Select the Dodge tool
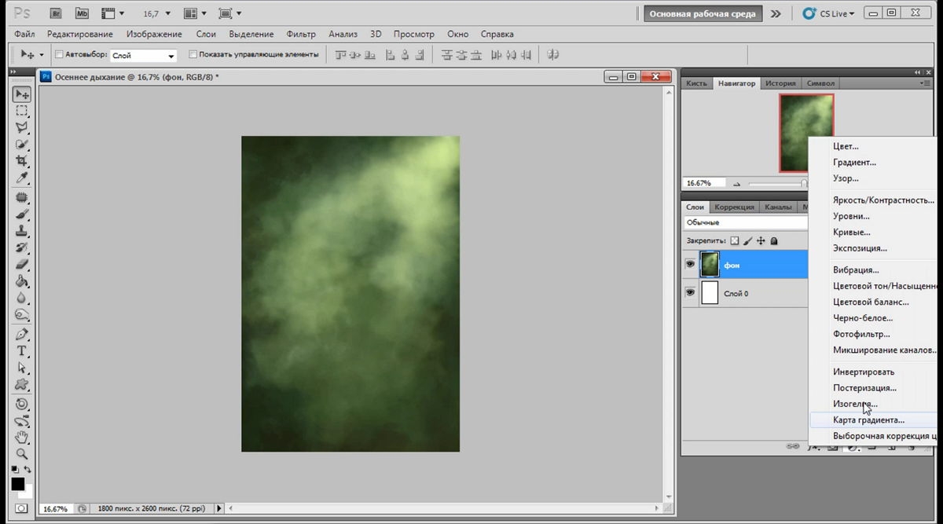 point(21,314)
